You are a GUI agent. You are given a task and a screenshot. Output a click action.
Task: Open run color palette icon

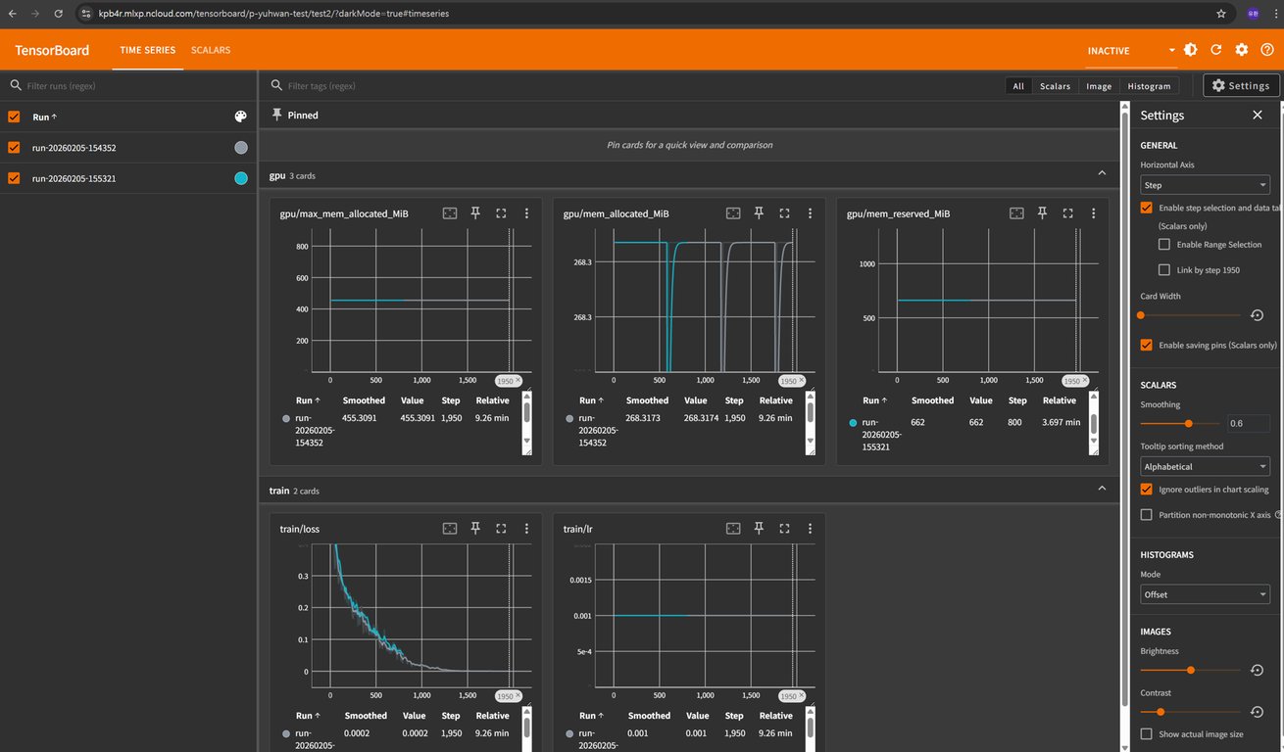click(241, 117)
